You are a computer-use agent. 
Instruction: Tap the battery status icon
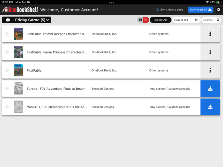219,2
